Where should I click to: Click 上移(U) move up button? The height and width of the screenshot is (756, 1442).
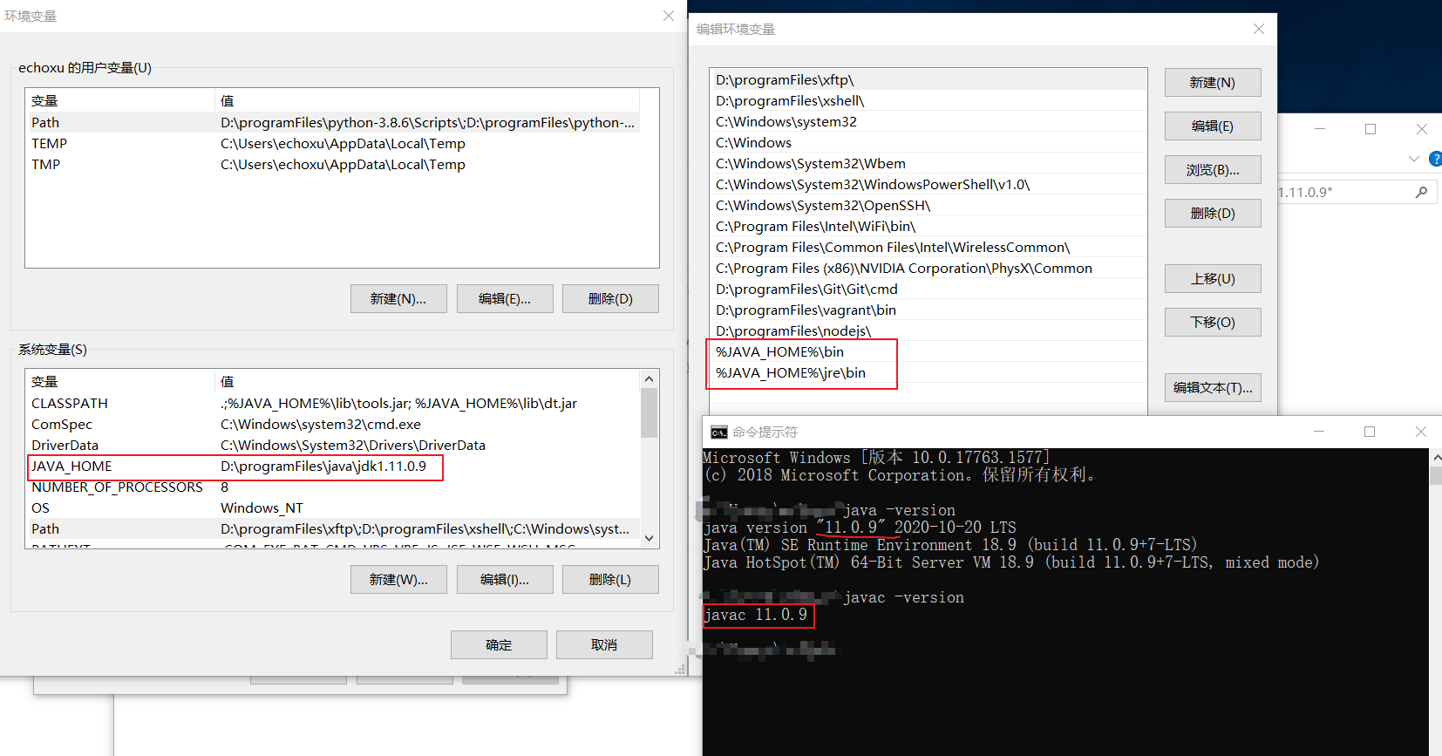(x=1213, y=279)
